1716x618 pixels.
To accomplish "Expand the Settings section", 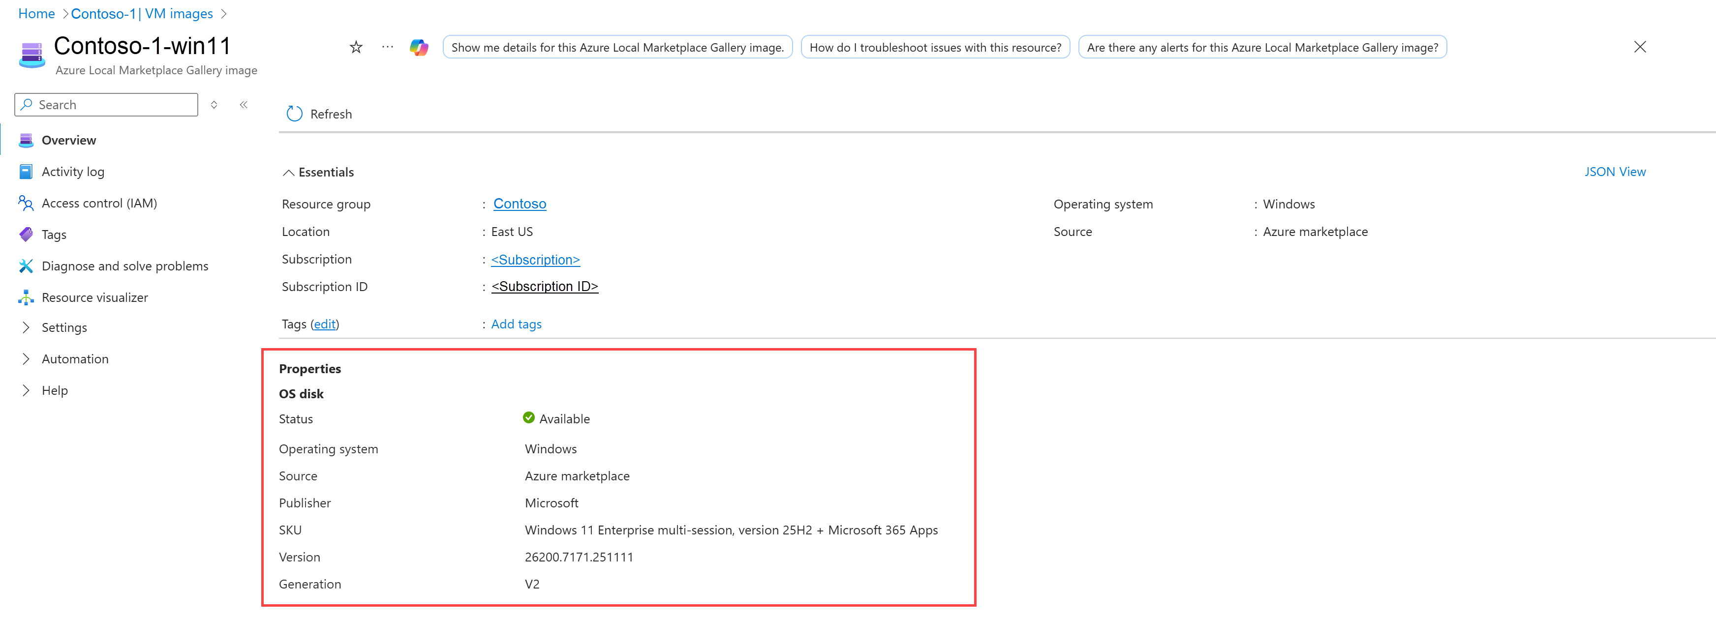I will click(26, 327).
